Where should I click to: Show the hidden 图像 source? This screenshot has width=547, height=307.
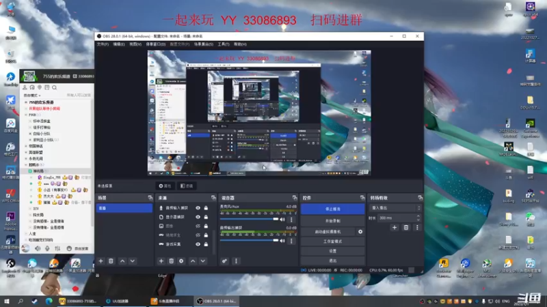[198, 226]
